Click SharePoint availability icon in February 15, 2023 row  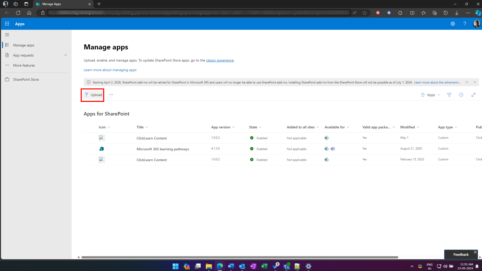click(x=326, y=159)
